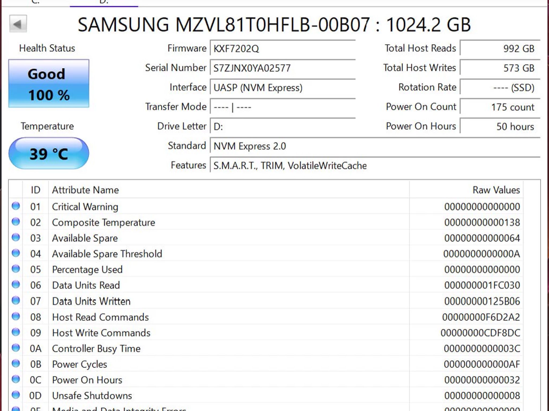
Task: Select the Critical Warning attribute name
Action: (85, 207)
